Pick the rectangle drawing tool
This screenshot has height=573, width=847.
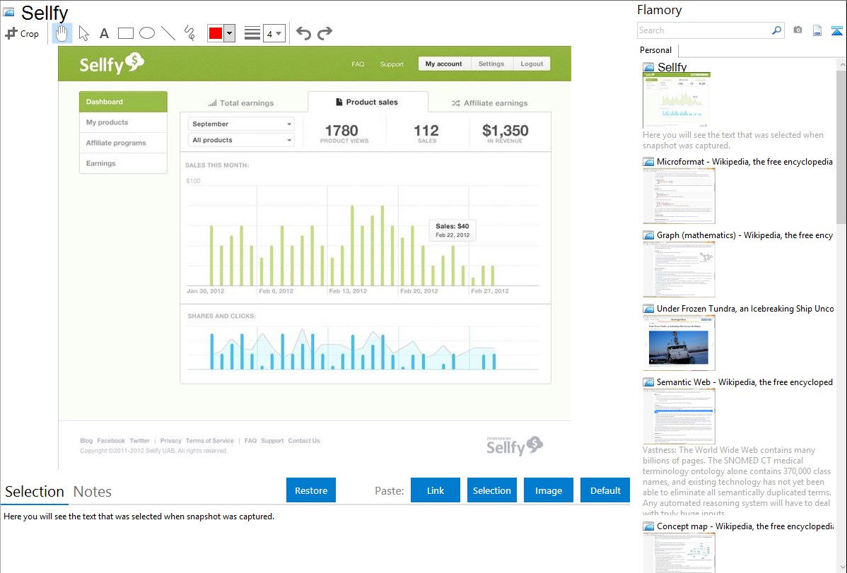point(125,33)
